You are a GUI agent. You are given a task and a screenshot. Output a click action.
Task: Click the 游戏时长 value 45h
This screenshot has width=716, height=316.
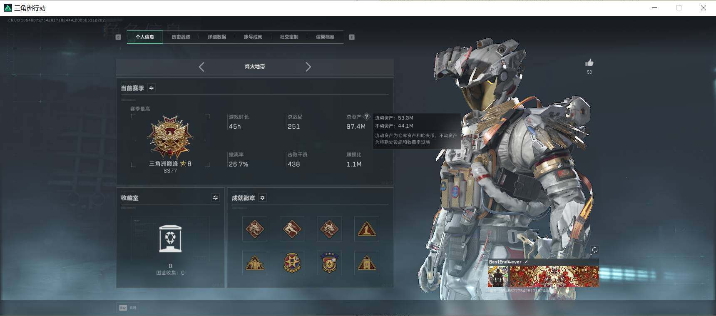(x=235, y=127)
